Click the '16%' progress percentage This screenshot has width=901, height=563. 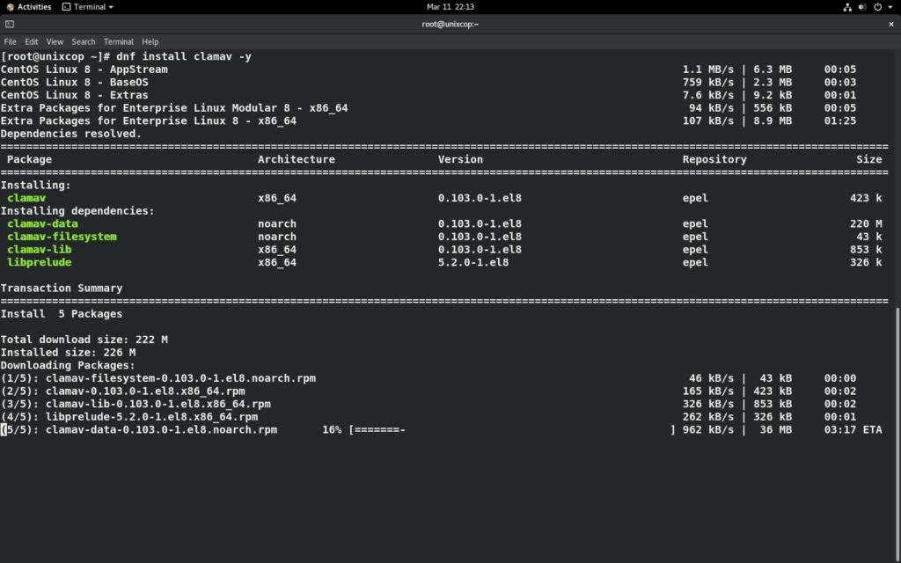(x=332, y=429)
